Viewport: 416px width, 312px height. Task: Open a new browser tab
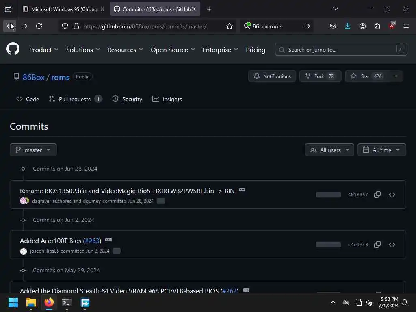coord(209,9)
